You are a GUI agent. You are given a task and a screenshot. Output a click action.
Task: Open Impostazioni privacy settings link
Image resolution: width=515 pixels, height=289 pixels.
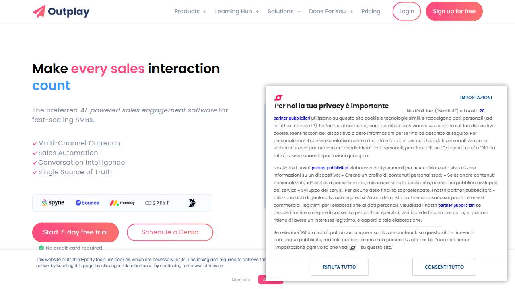point(476,98)
